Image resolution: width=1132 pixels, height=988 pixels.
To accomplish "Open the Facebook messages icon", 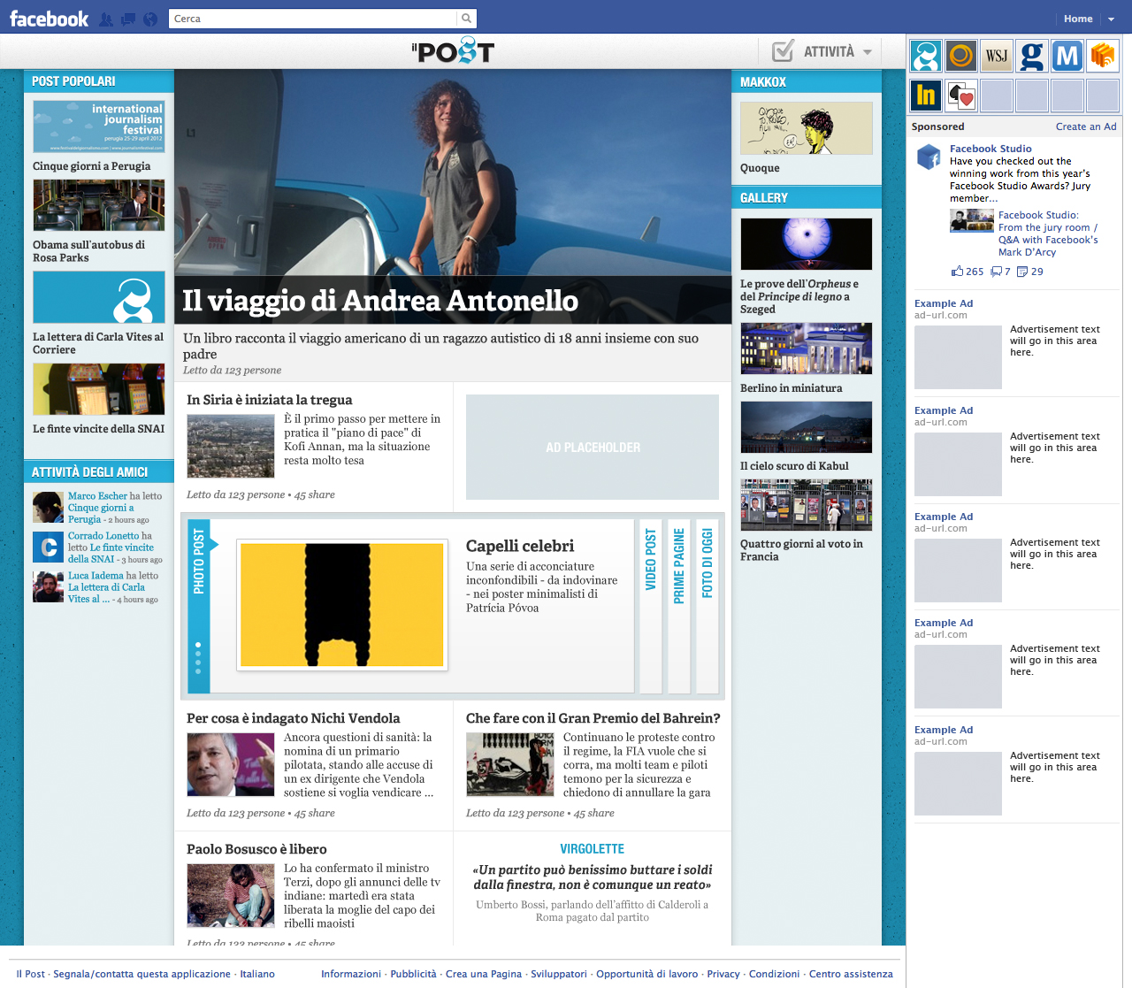I will point(128,19).
